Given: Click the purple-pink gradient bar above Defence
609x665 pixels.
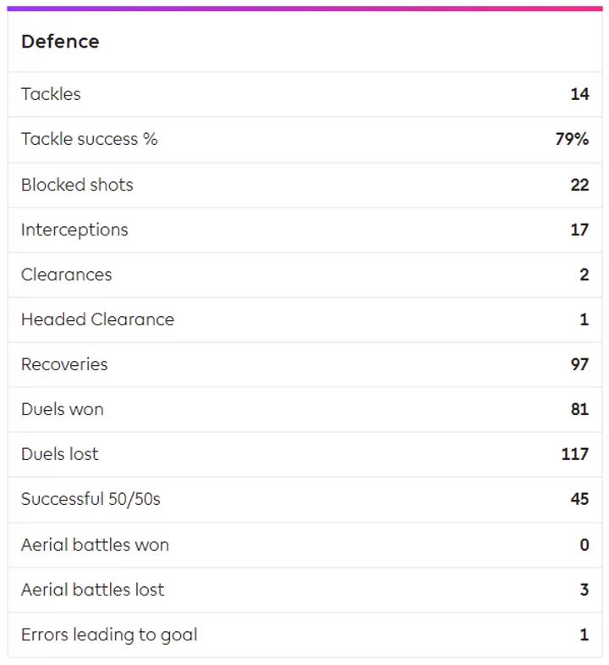Looking at the screenshot, I should pos(304,8).
